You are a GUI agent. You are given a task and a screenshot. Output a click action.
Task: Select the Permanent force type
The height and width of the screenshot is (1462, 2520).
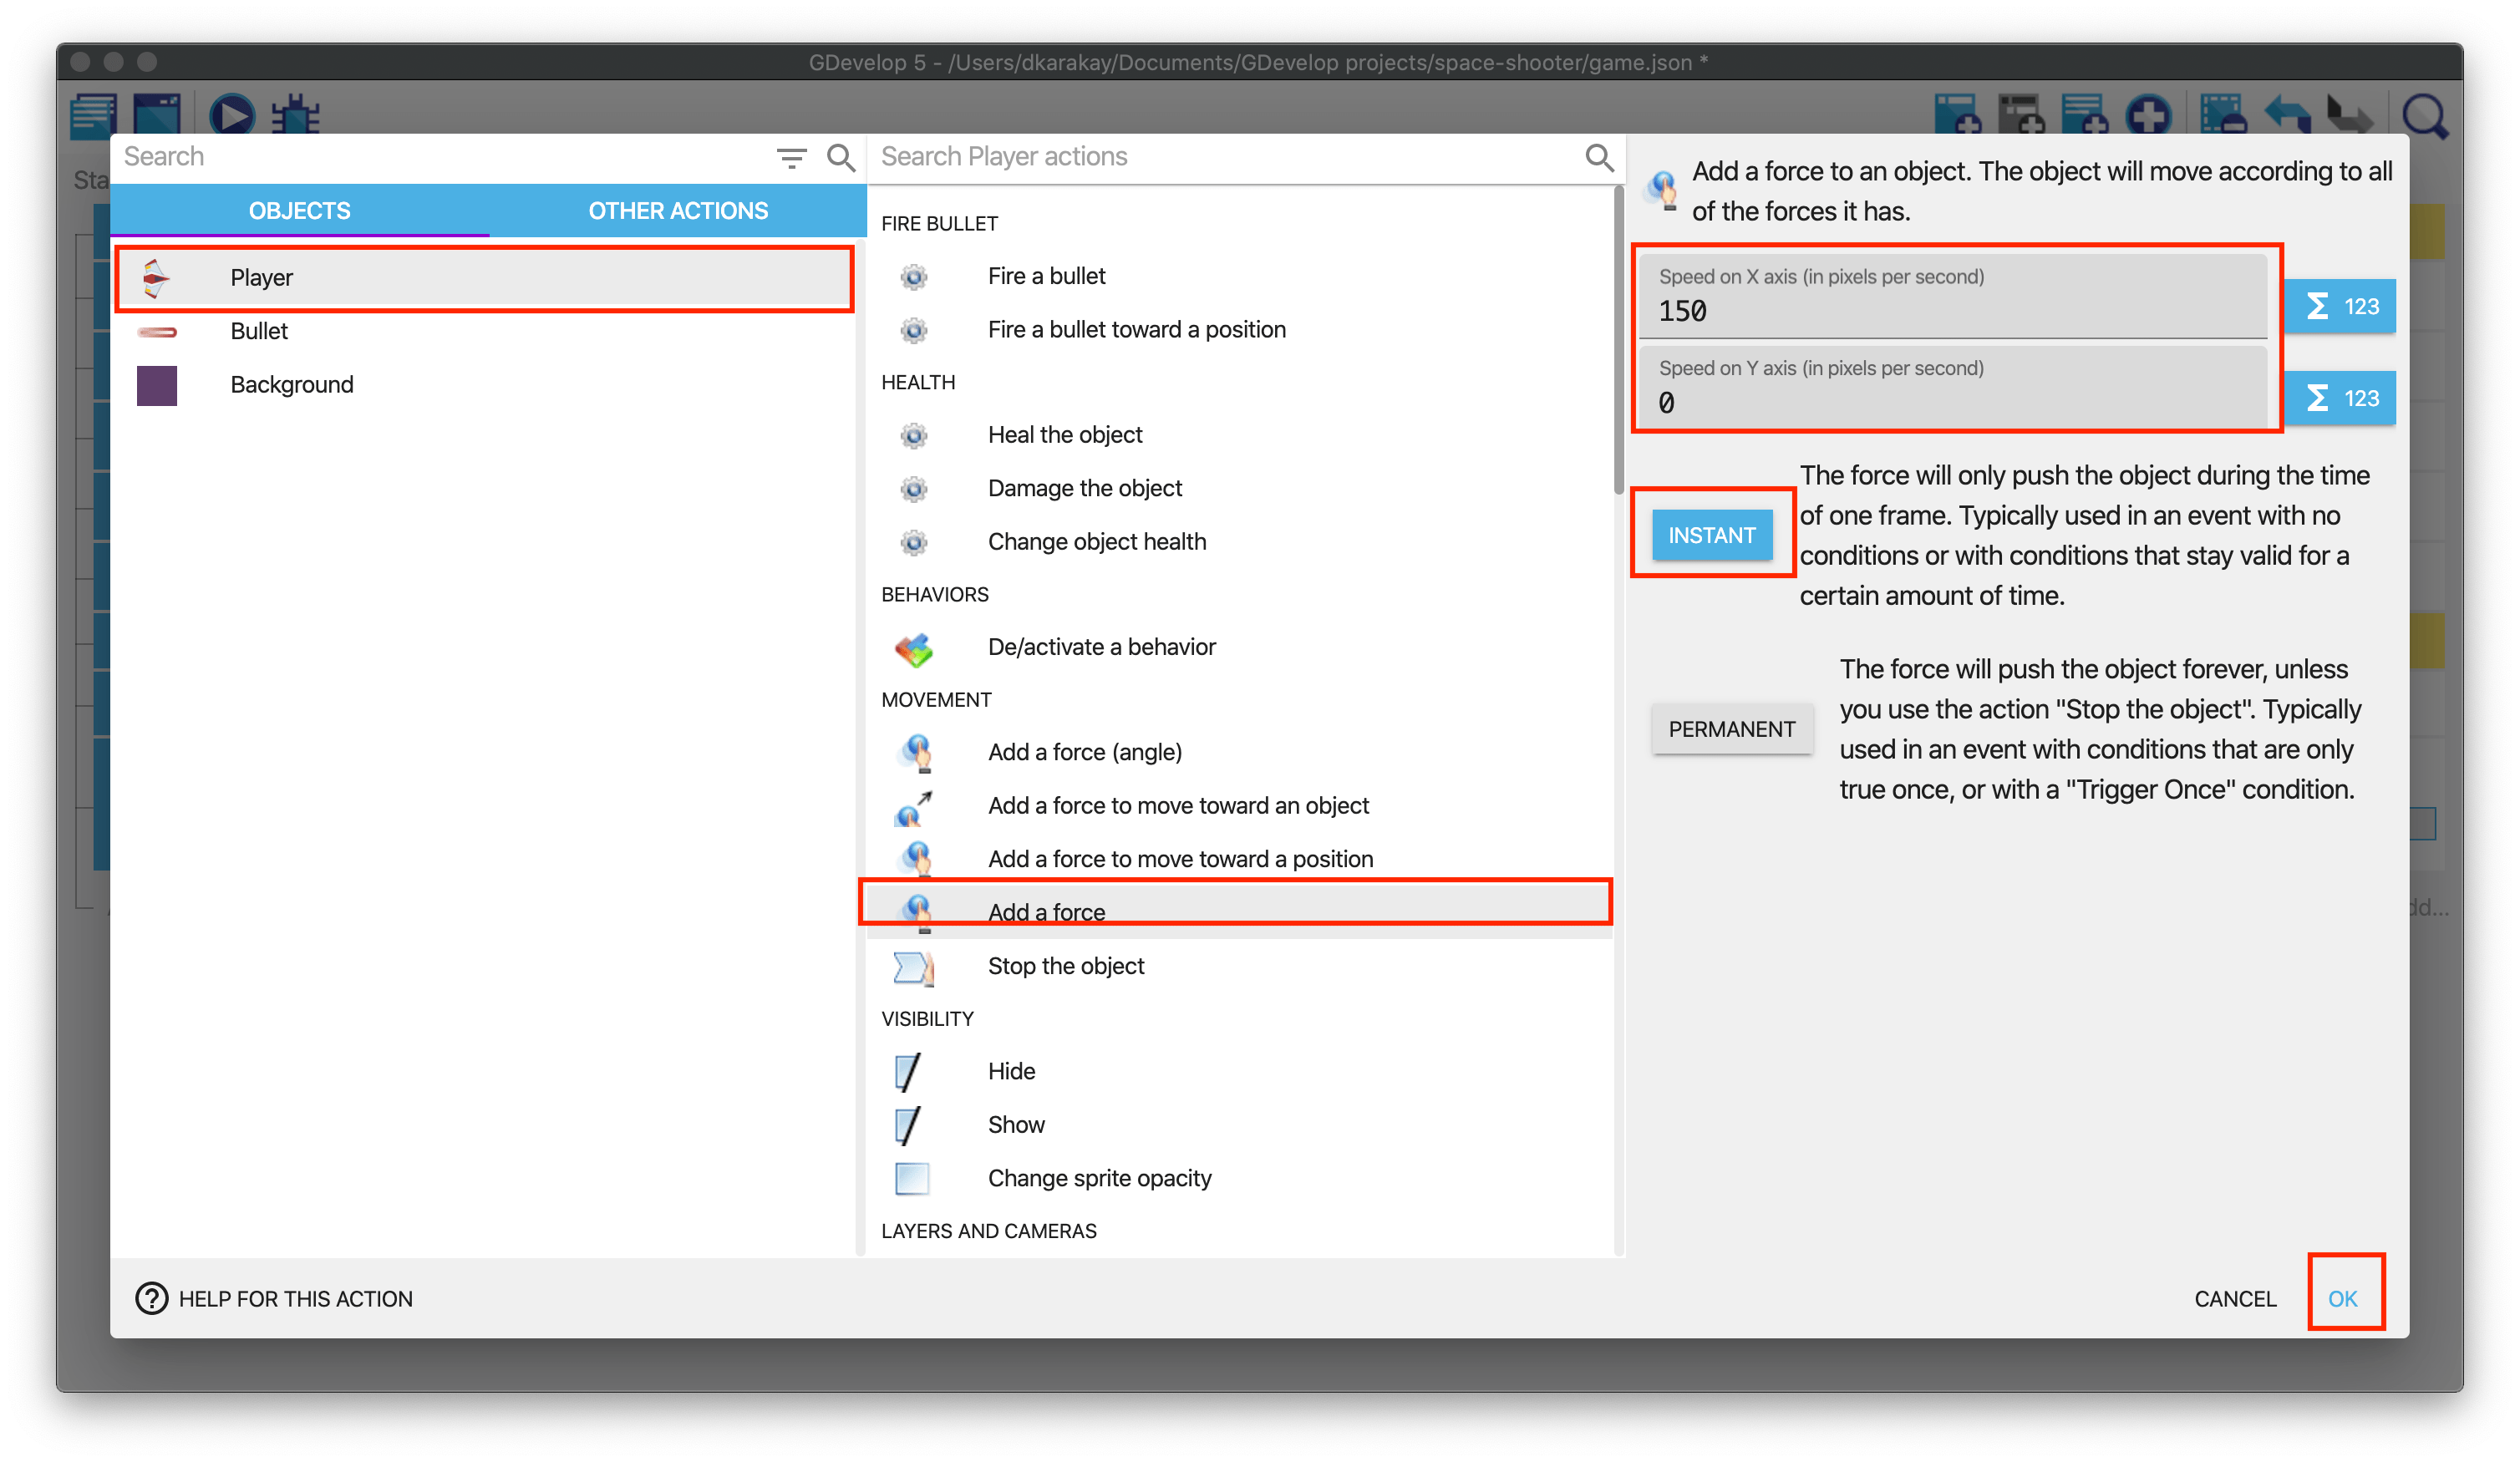(x=1731, y=729)
